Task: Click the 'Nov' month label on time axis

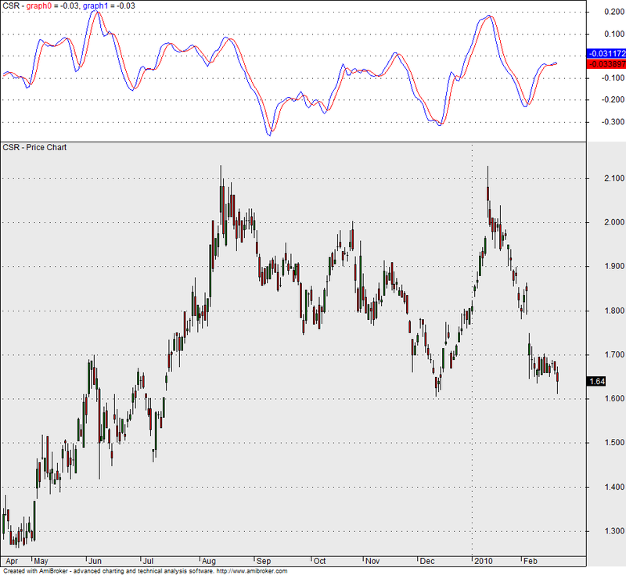Action: click(x=372, y=561)
